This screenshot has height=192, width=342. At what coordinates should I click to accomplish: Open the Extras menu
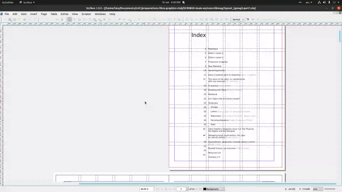(64, 14)
